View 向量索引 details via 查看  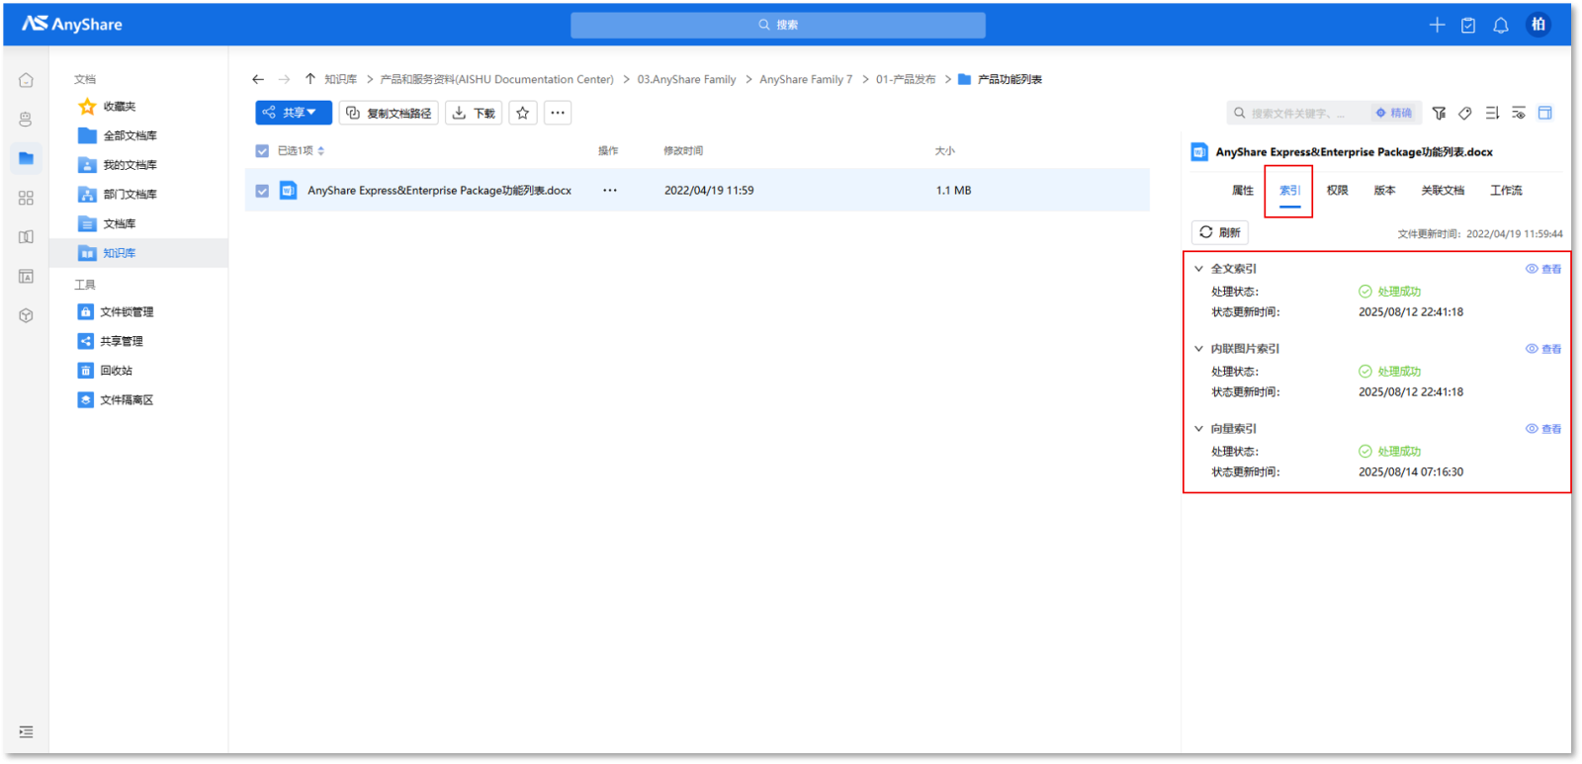click(x=1543, y=429)
